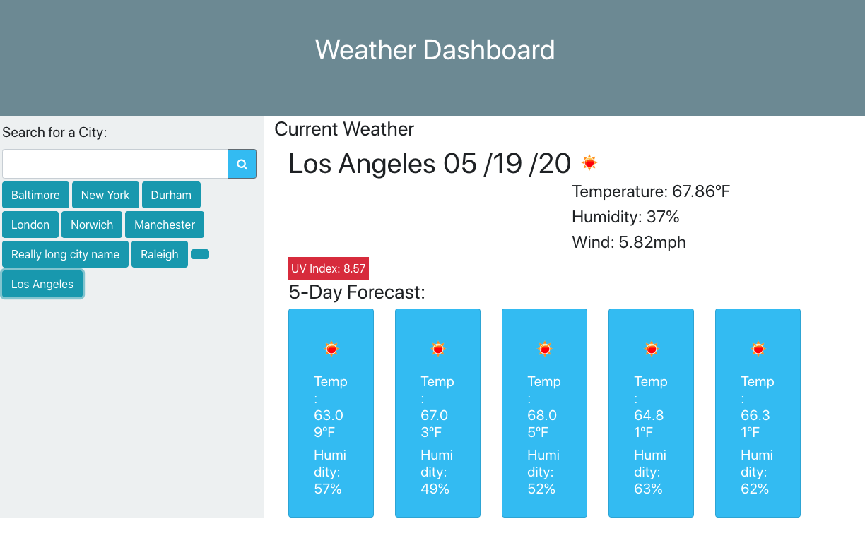This screenshot has width=865, height=550.
Task: Open Raleigh weather
Action: point(160,254)
